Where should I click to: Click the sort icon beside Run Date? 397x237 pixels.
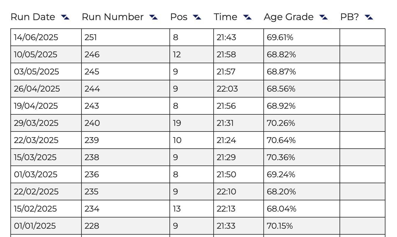[x=65, y=17]
